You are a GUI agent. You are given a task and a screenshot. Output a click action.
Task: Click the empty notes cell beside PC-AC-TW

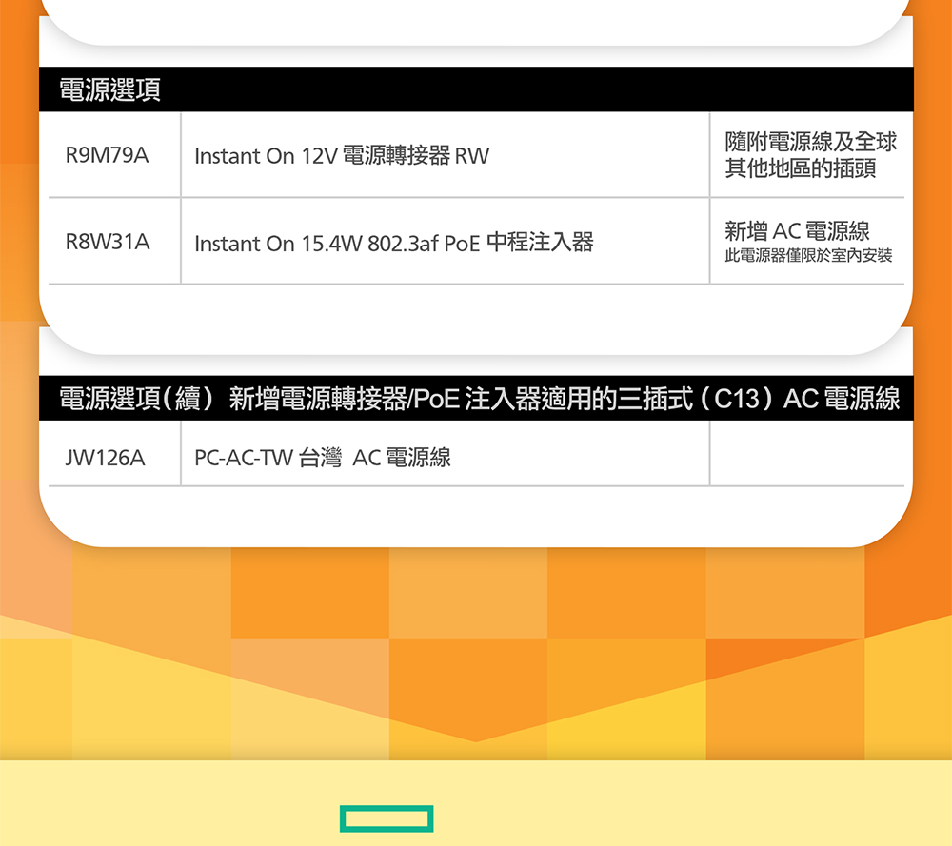pos(805,454)
